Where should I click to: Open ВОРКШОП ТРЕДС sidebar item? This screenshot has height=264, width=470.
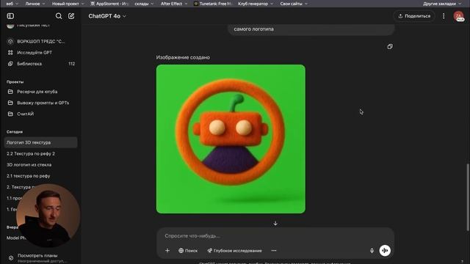(40, 41)
